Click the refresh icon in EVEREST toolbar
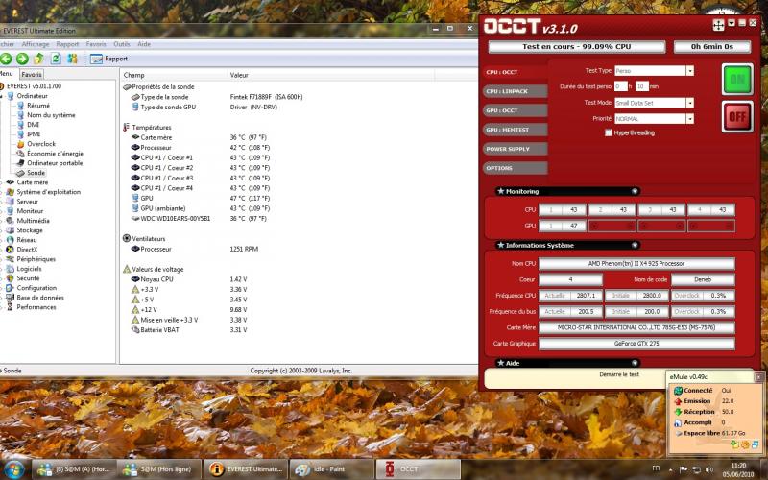 coord(56,59)
